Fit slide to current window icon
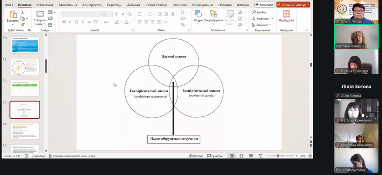Screen dimensions: 382x175 [309, 156]
